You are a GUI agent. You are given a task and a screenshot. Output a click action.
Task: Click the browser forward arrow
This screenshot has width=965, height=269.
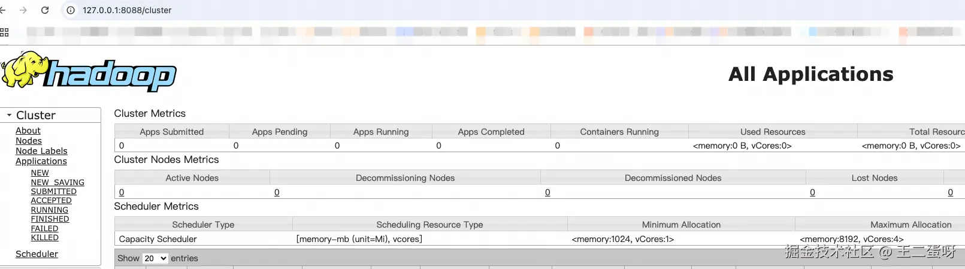(x=23, y=10)
